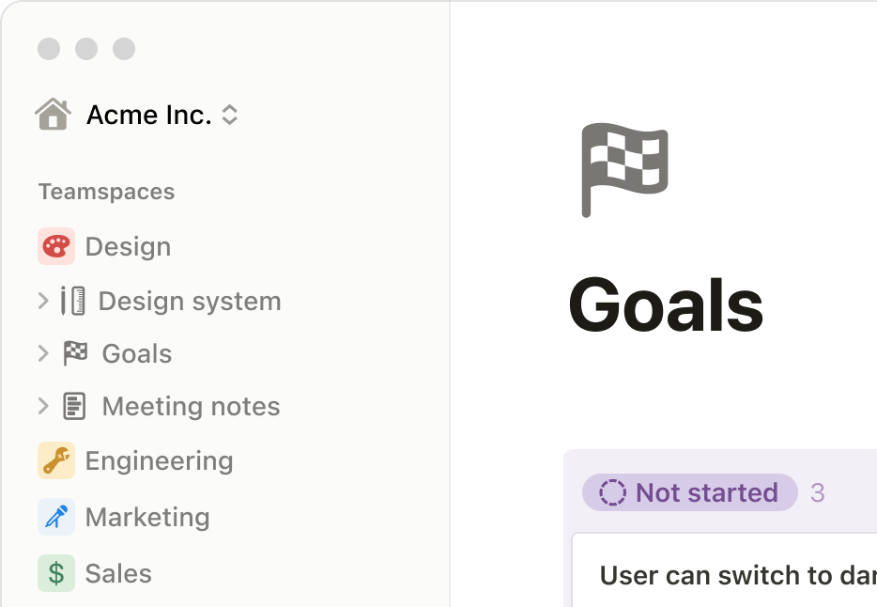The image size is (877, 607).
Task: Click the Design system ruler icon
Action: coord(73,301)
